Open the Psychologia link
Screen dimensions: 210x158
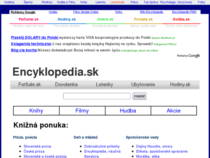[168, 2]
